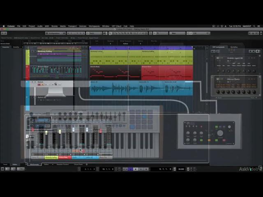Image resolution: width=263 pixels, height=197 pixels.
Task: Switch to the MediaBay tab in right zone
Action: pos(234,47)
